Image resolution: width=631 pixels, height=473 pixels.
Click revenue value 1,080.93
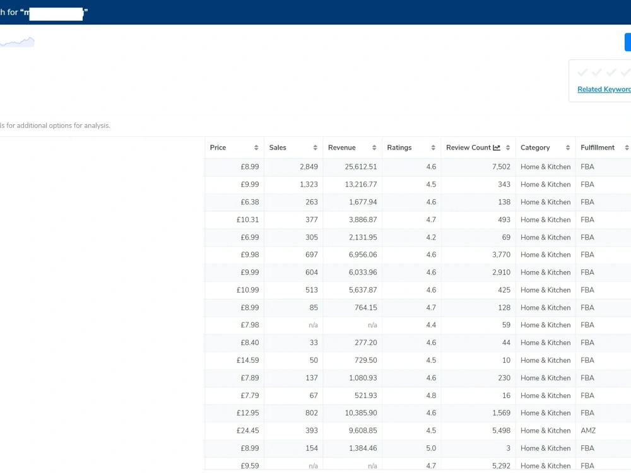pyautogui.click(x=363, y=378)
